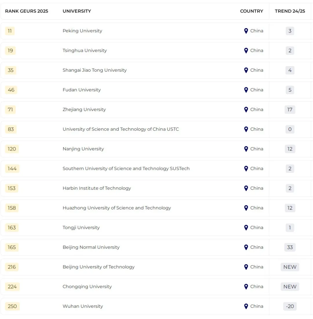313x319 pixels.
Task: Click the TREND 24/25 column header
Action: click(x=290, y=11)
